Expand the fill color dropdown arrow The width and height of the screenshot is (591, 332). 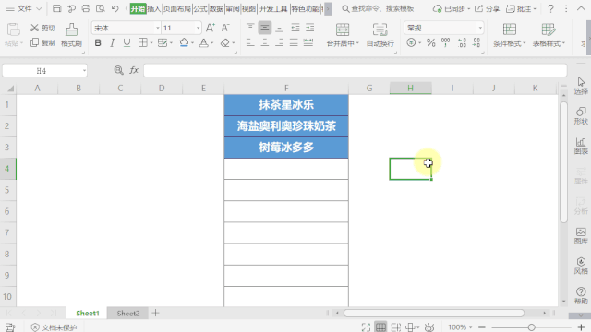pos(192,43)
